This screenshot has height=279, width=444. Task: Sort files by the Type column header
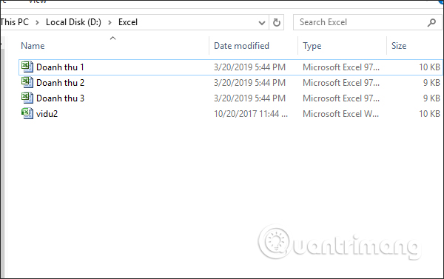click(x=312, y=46)
